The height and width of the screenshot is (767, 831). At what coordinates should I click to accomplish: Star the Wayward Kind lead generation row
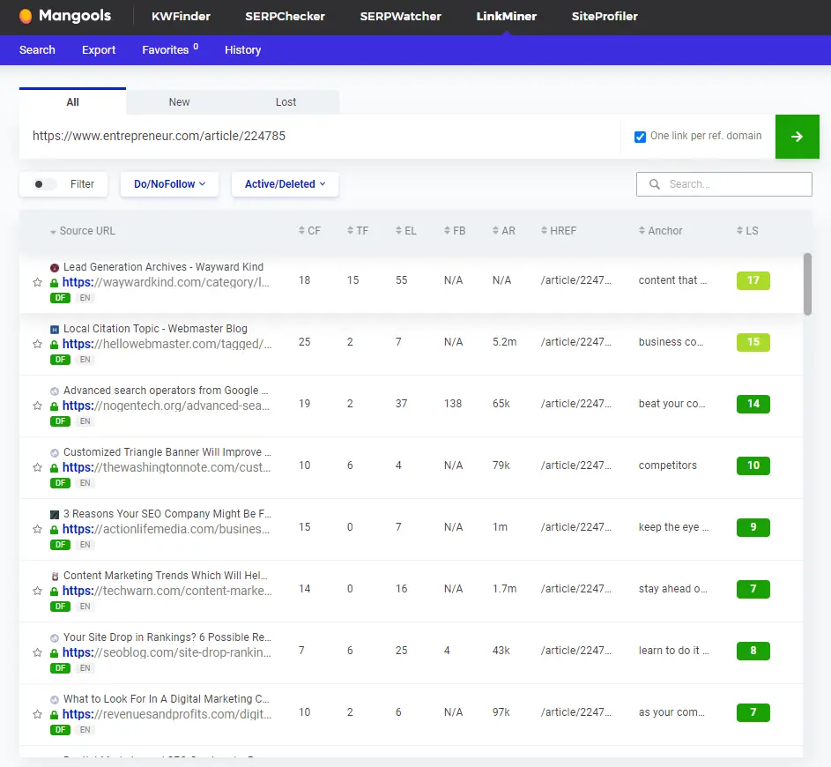coord(37,282)
